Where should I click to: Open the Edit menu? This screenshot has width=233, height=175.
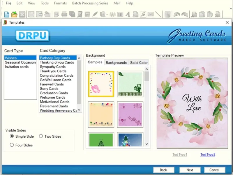[20, 3]
